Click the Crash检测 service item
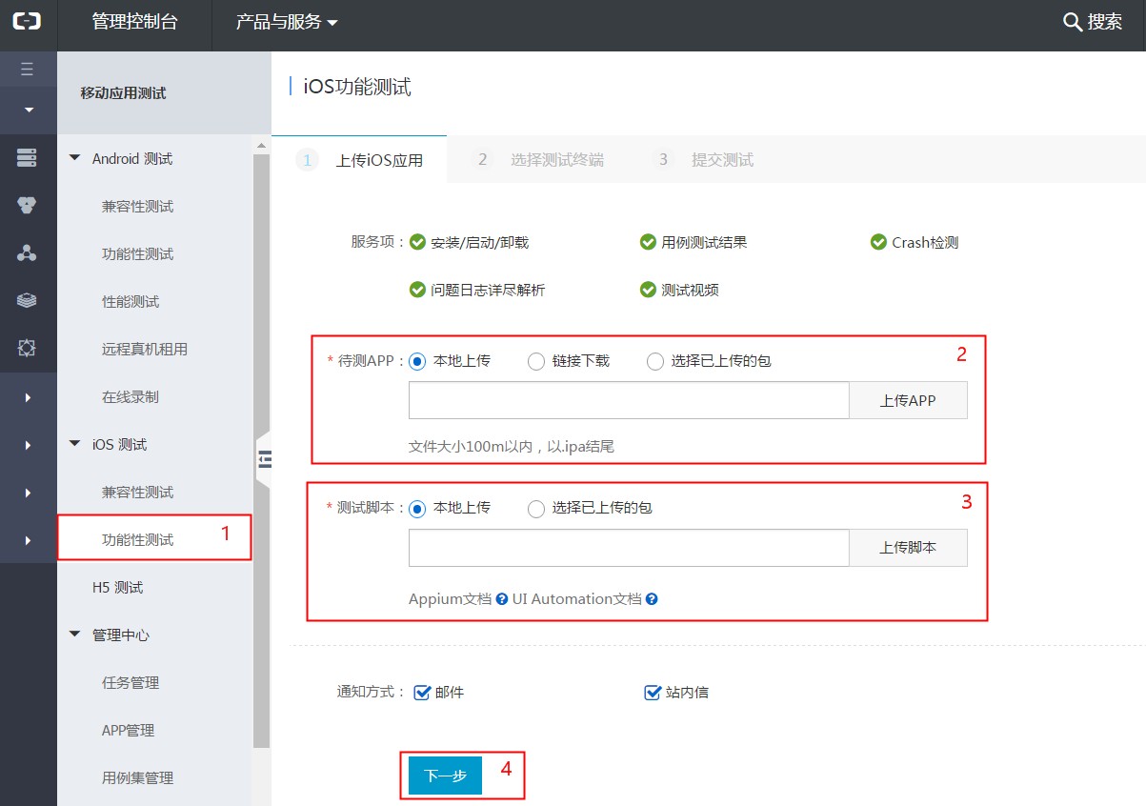Screen dimensions: 1146x806 [915, 243]
